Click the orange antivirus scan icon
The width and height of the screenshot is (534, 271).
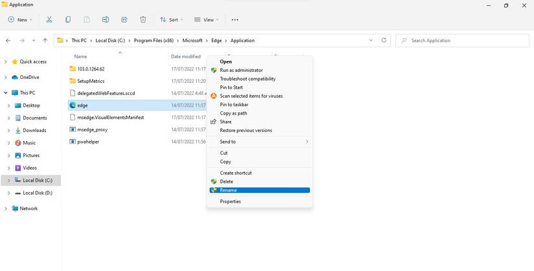(214, 96)
